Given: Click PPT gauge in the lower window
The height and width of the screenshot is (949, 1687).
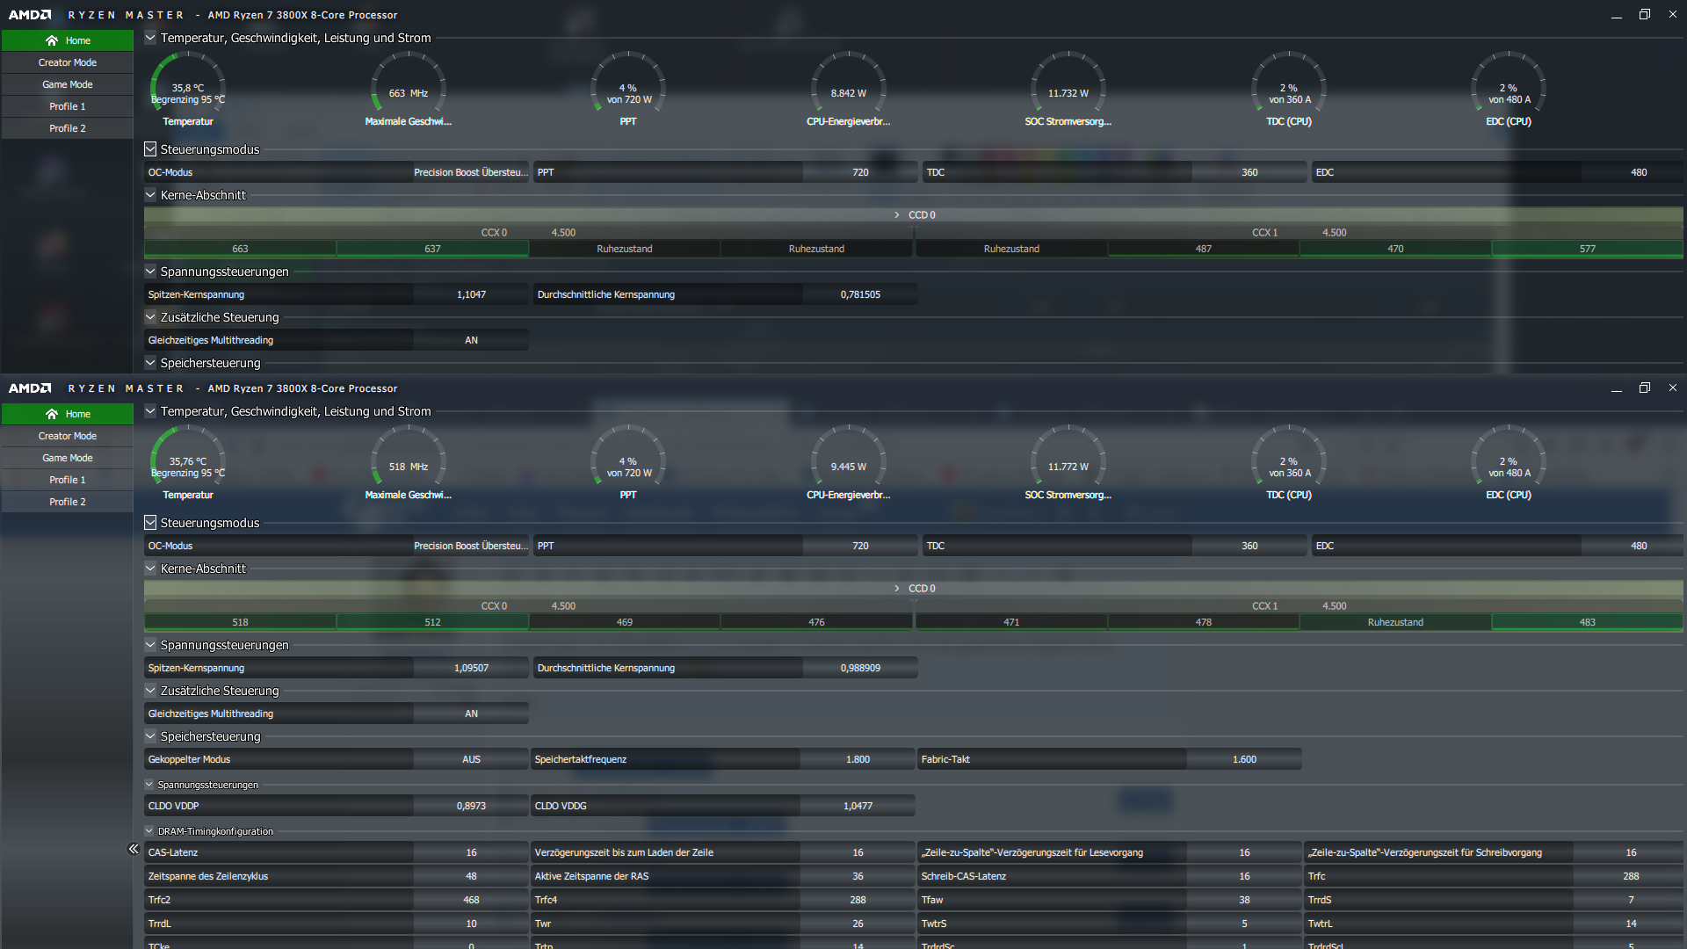Looking at the screenshot, I should pyautogui.click(x=628, y=463).
